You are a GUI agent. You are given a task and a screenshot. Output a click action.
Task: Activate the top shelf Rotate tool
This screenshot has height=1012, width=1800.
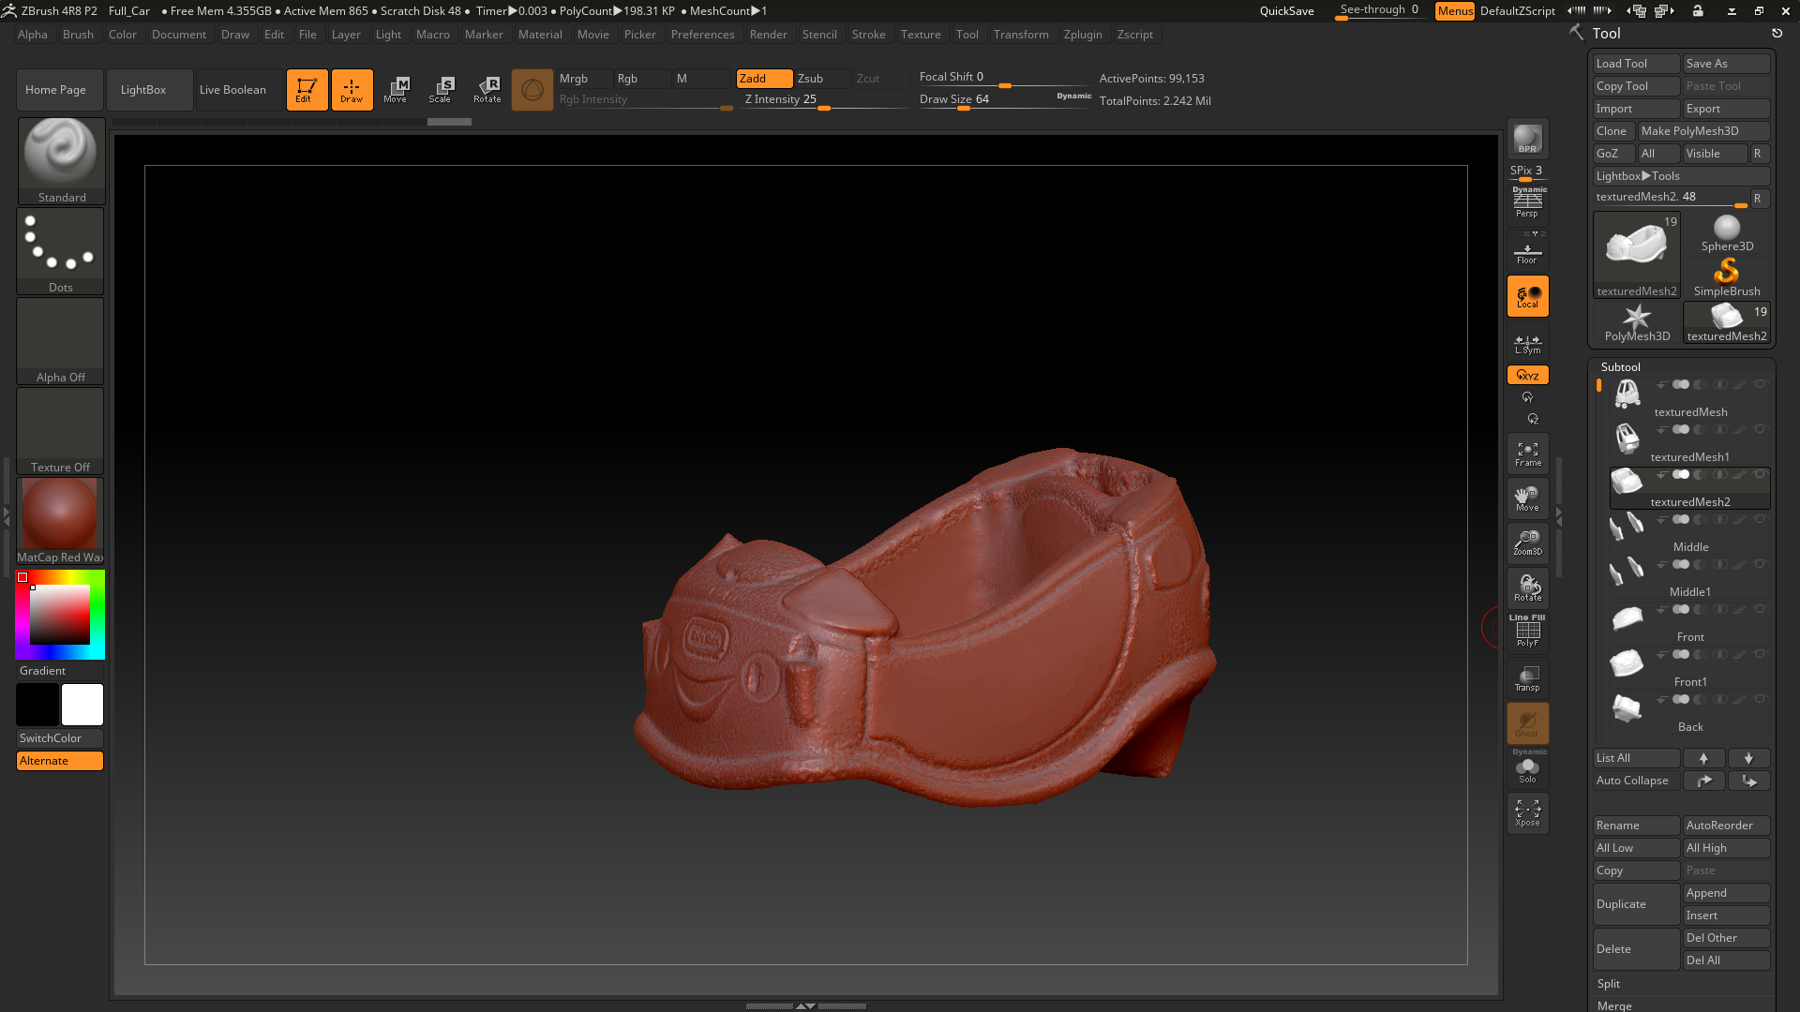[x=487, y=90]
